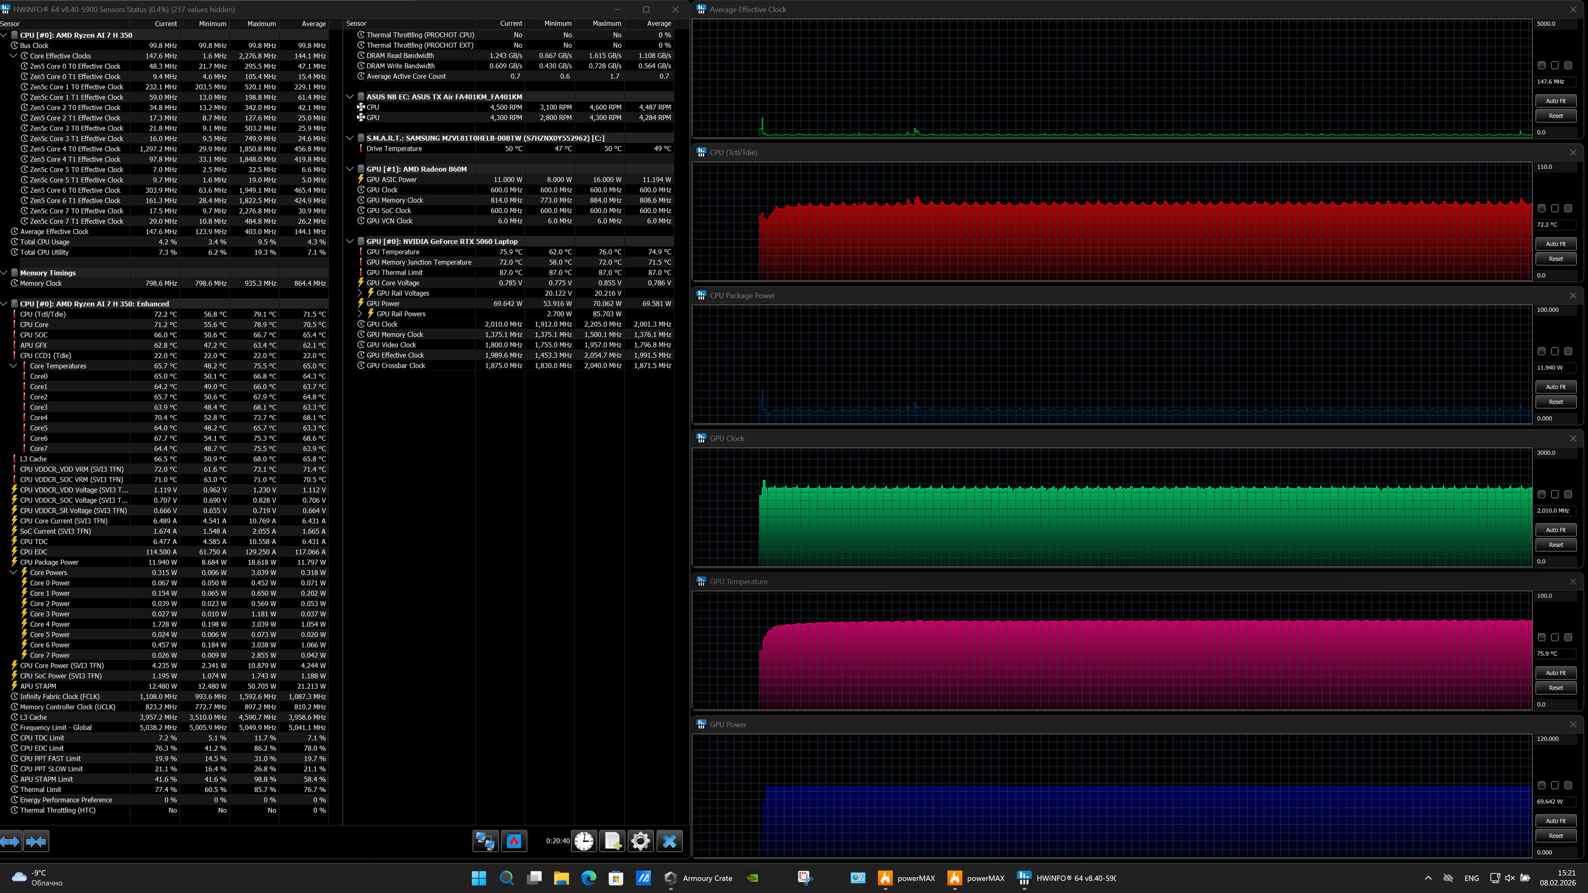Toggle middle box in CPU (Tctl/Tdie) graph panel

(x=1555, y=208)
